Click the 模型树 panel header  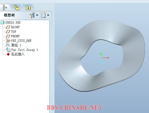point(9,15)
